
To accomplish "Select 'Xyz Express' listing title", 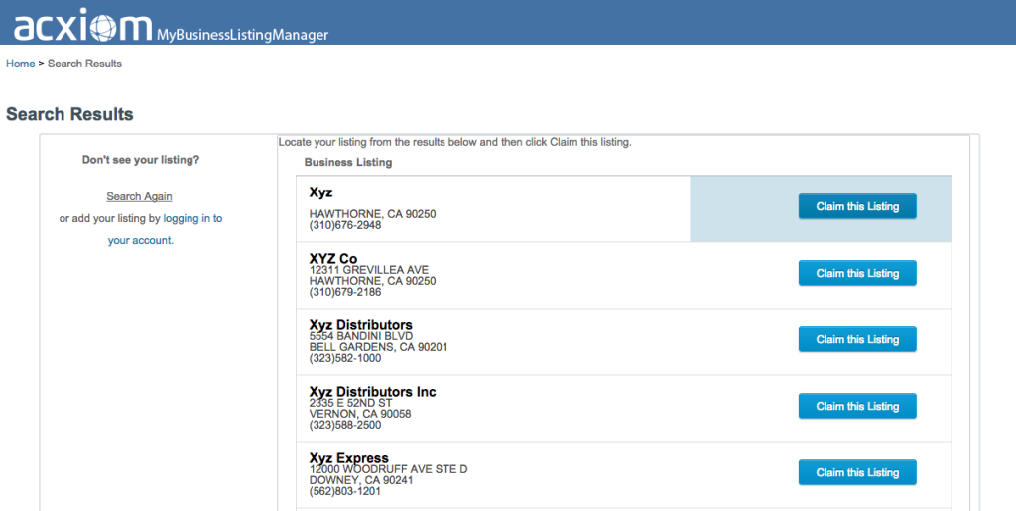I will pos(348,457).
